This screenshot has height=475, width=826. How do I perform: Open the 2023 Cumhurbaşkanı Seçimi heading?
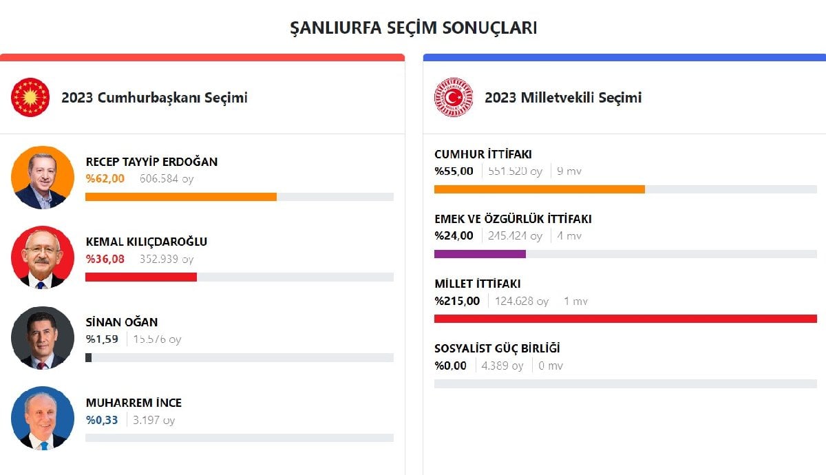pyautogui.click(x=154, y=98)
